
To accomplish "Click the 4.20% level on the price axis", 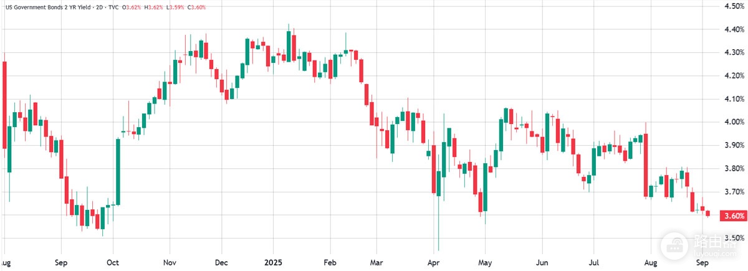I will tap(732, 76).
